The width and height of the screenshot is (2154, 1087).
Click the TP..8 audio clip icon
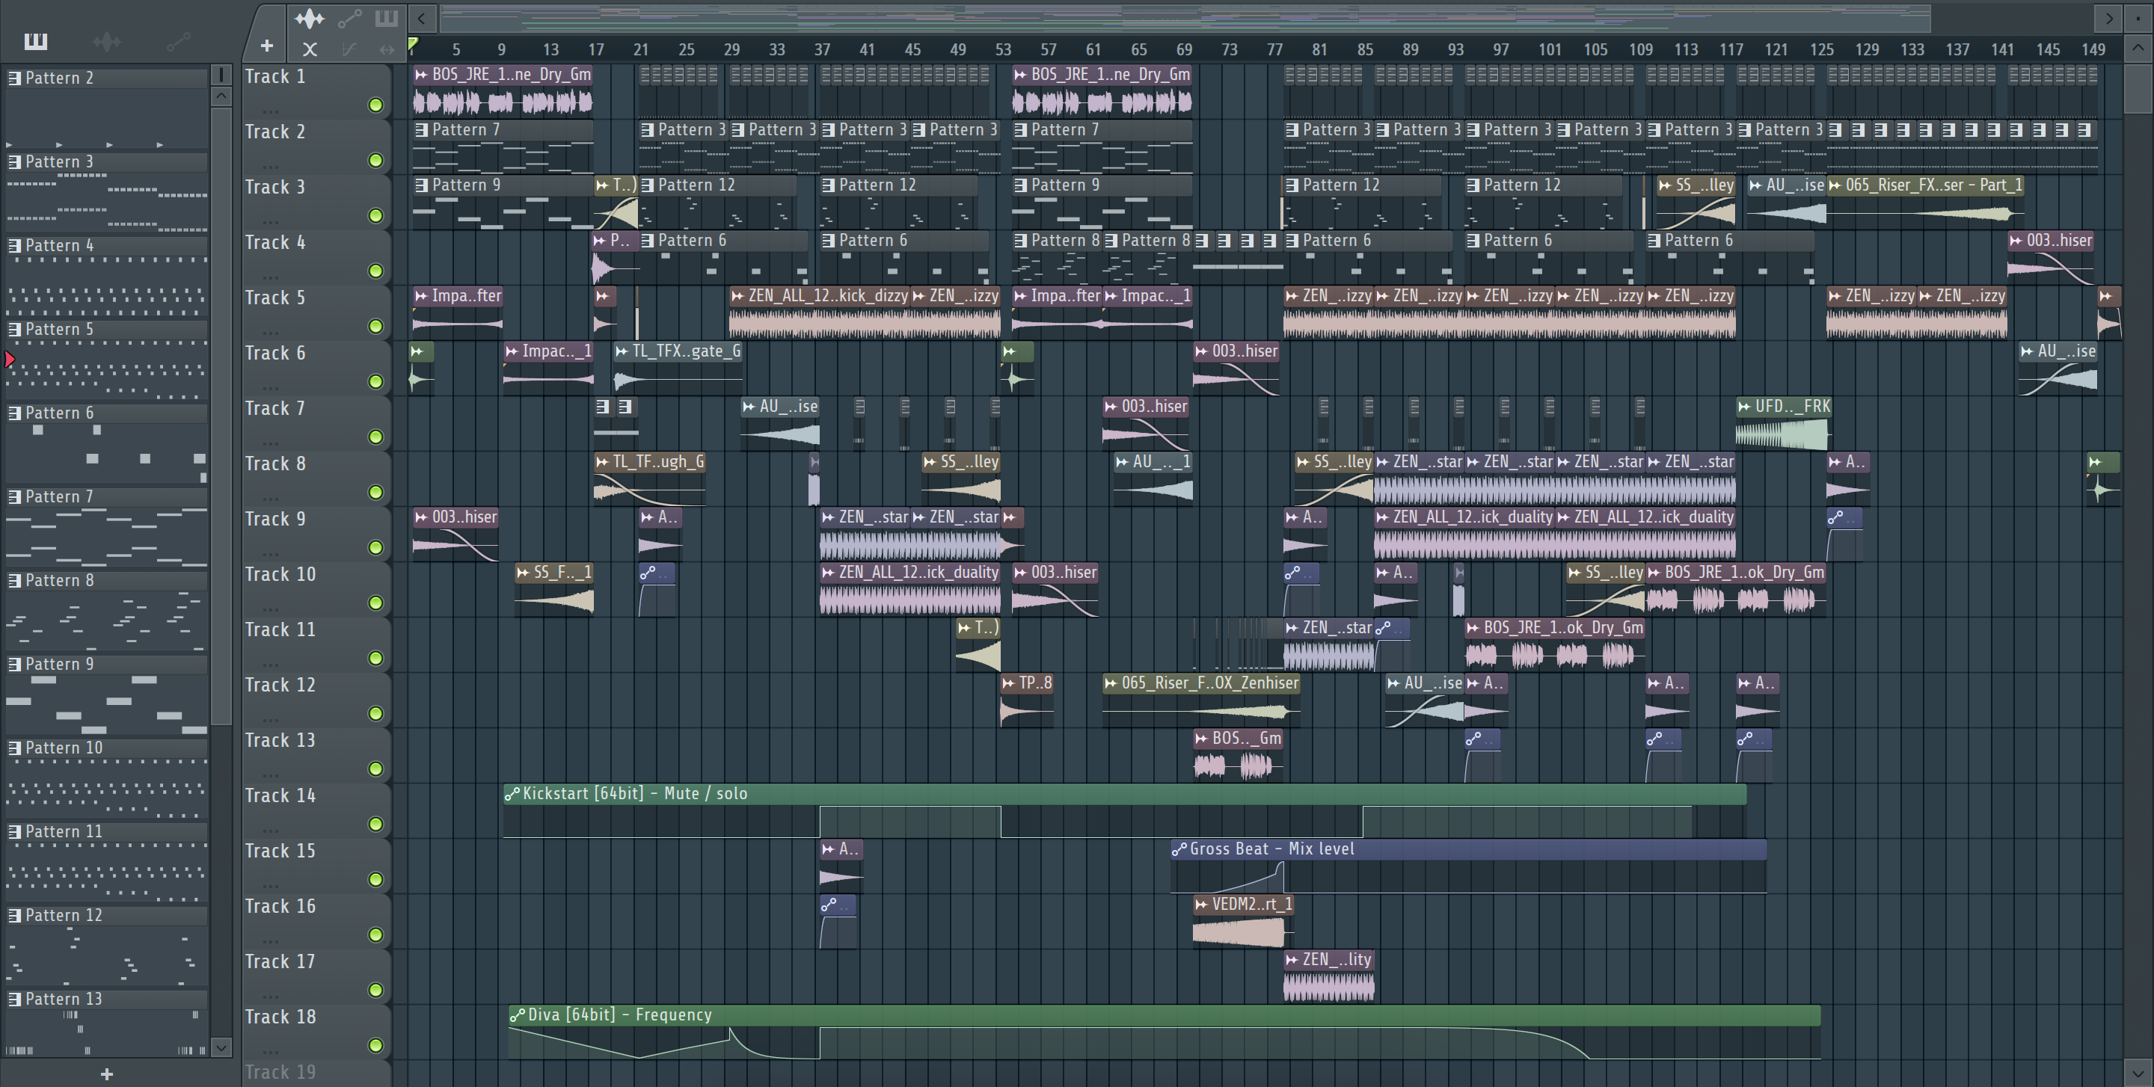click(x=1008, y=683)
